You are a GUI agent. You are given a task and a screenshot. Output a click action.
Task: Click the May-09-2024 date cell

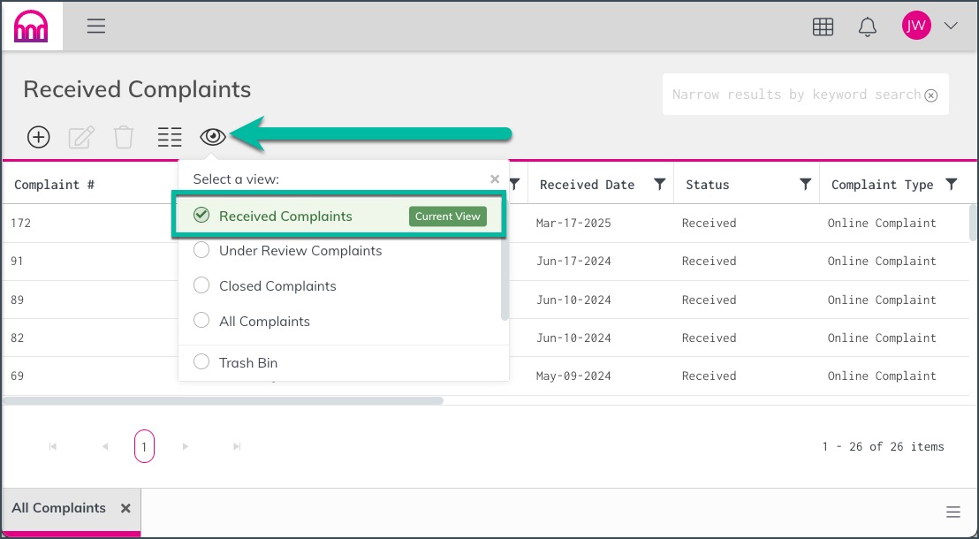(573, 376)
